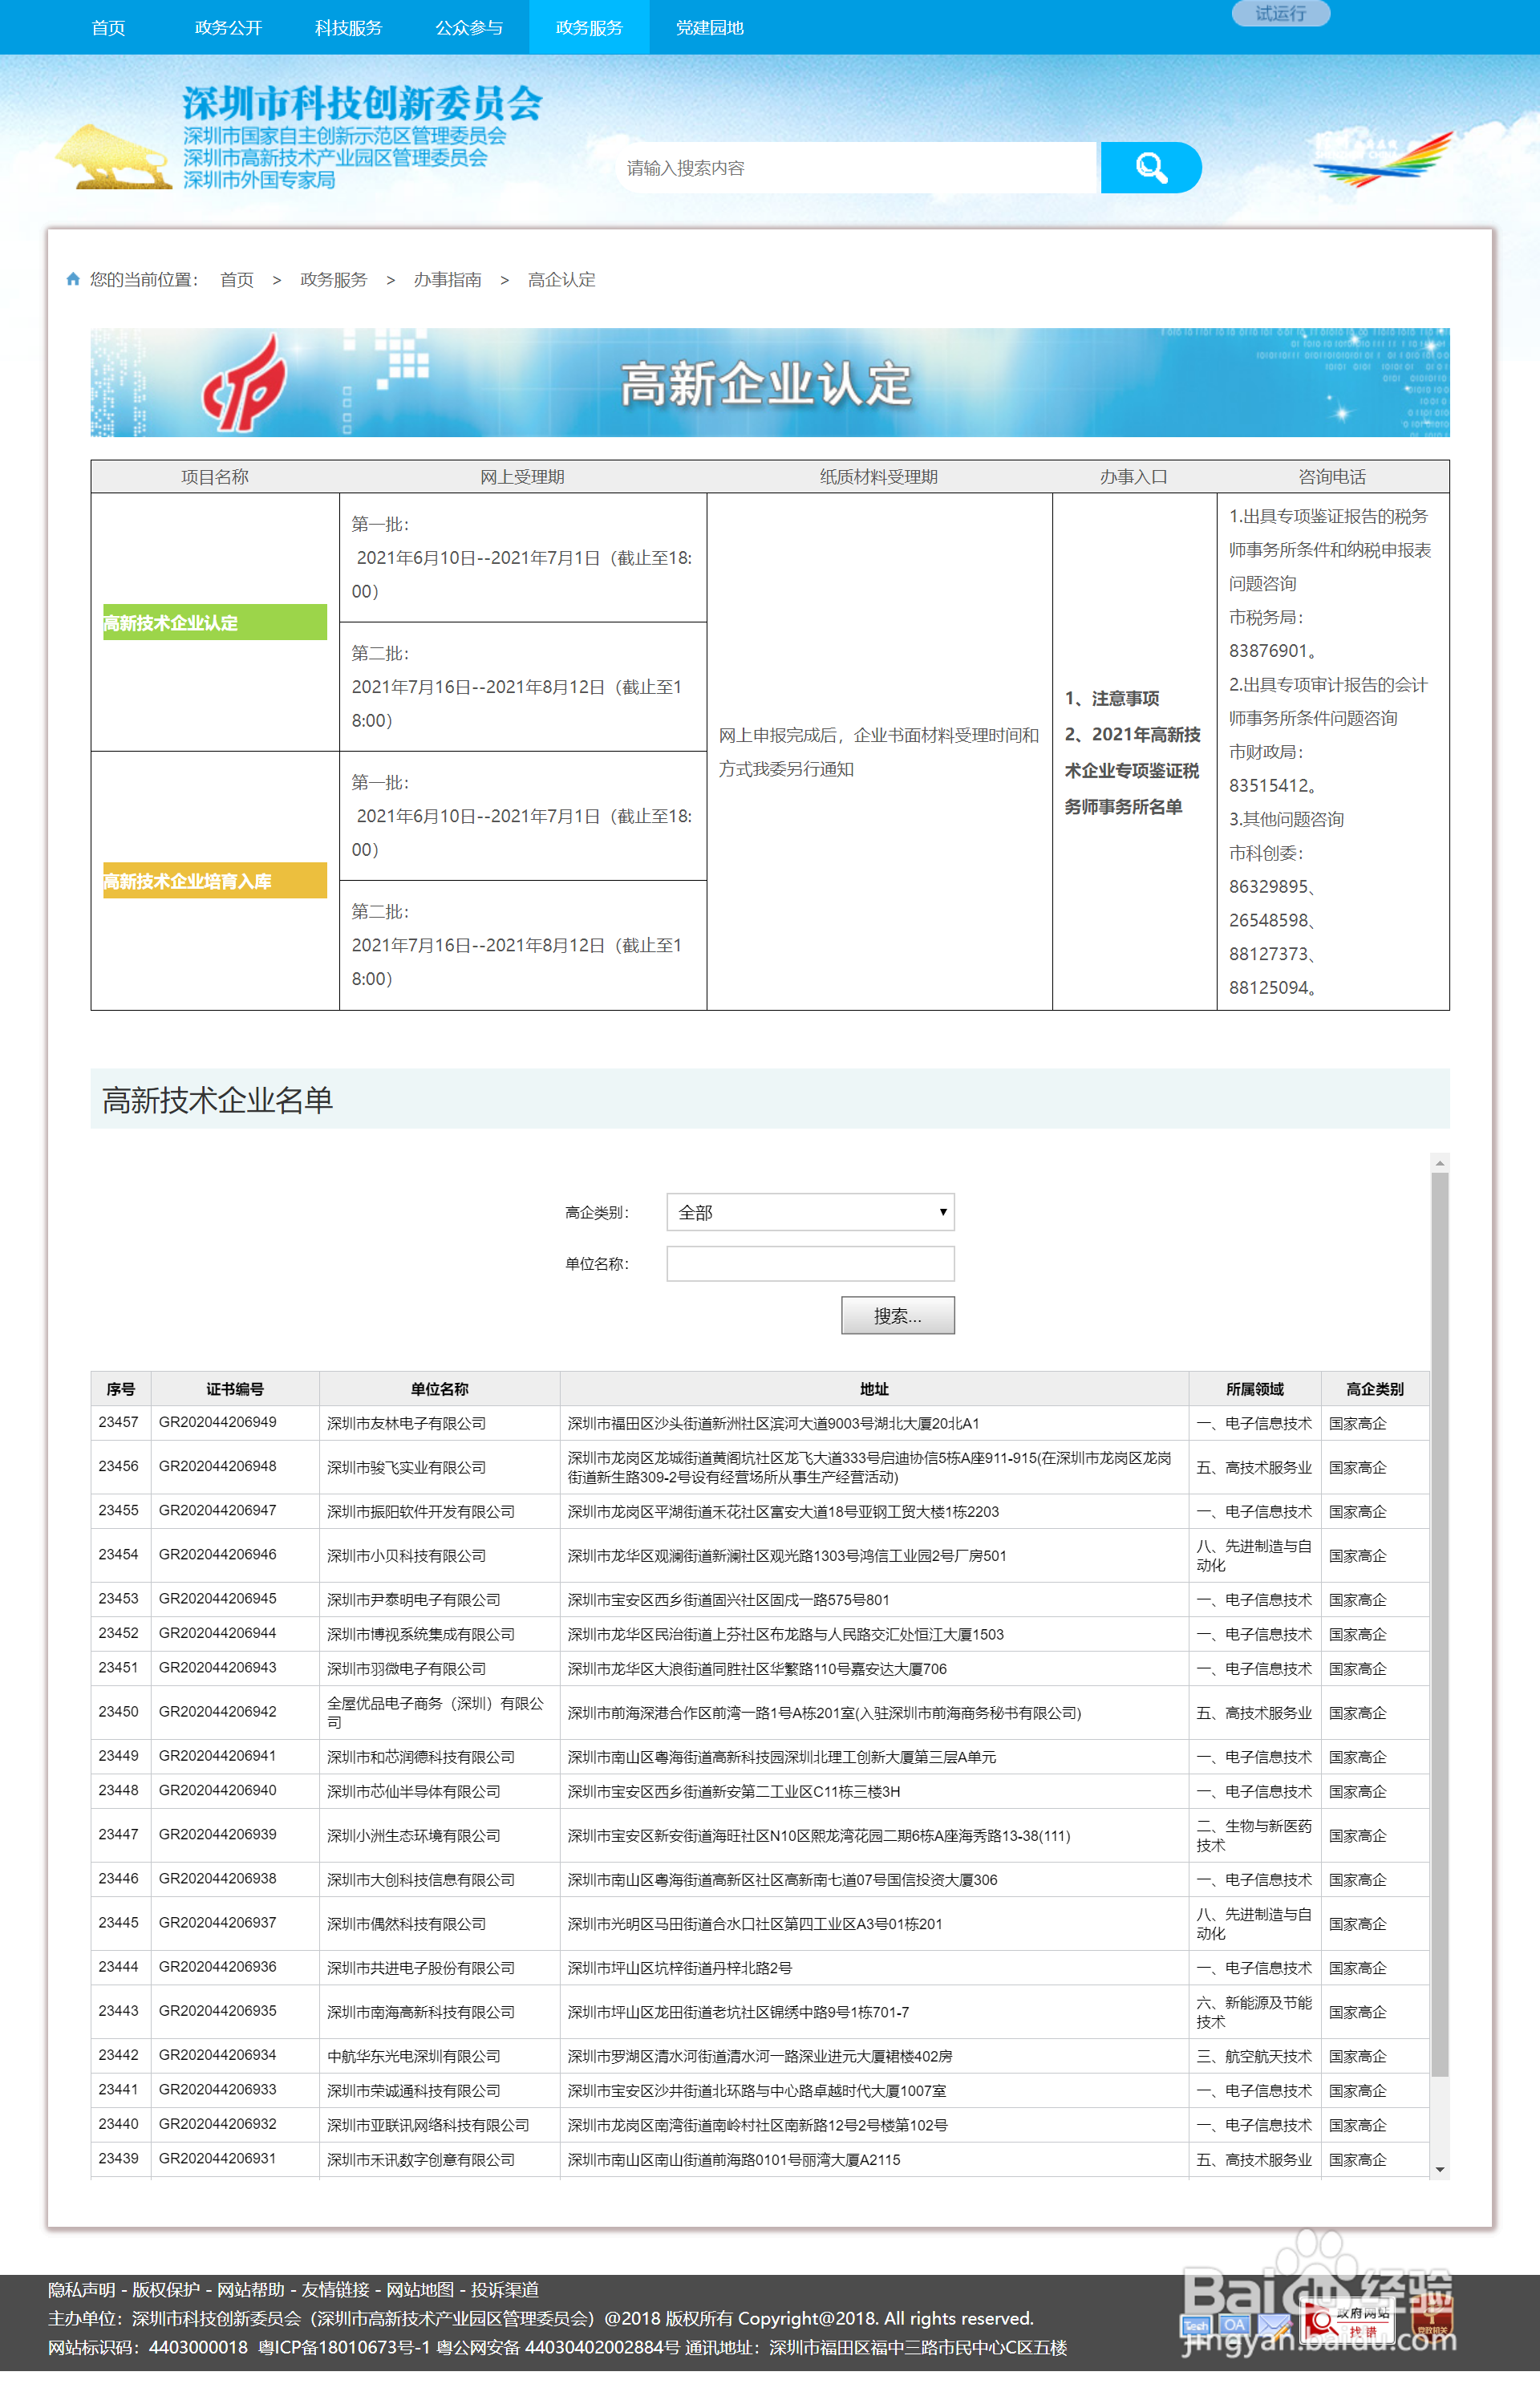
Task: Select 深圳市小贝科技有限公司 row
Action: pyautogui.click(x=759, y=1555)
